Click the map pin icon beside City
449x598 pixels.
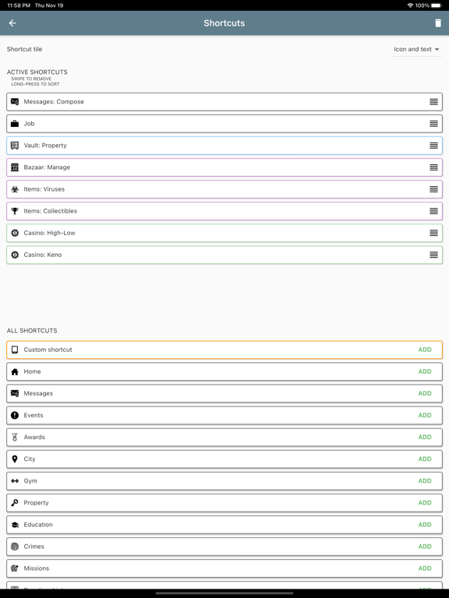pos(15,459)
